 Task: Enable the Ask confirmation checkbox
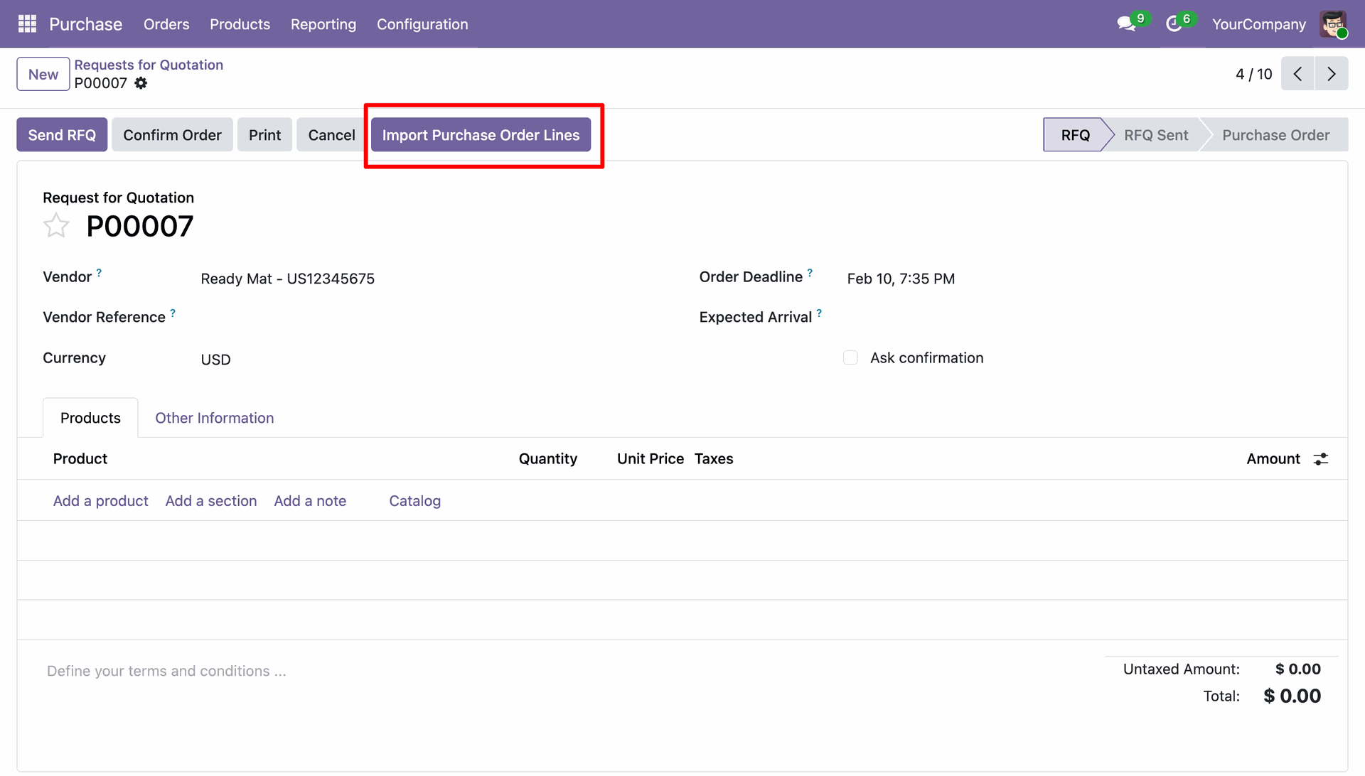pos(850,357)
